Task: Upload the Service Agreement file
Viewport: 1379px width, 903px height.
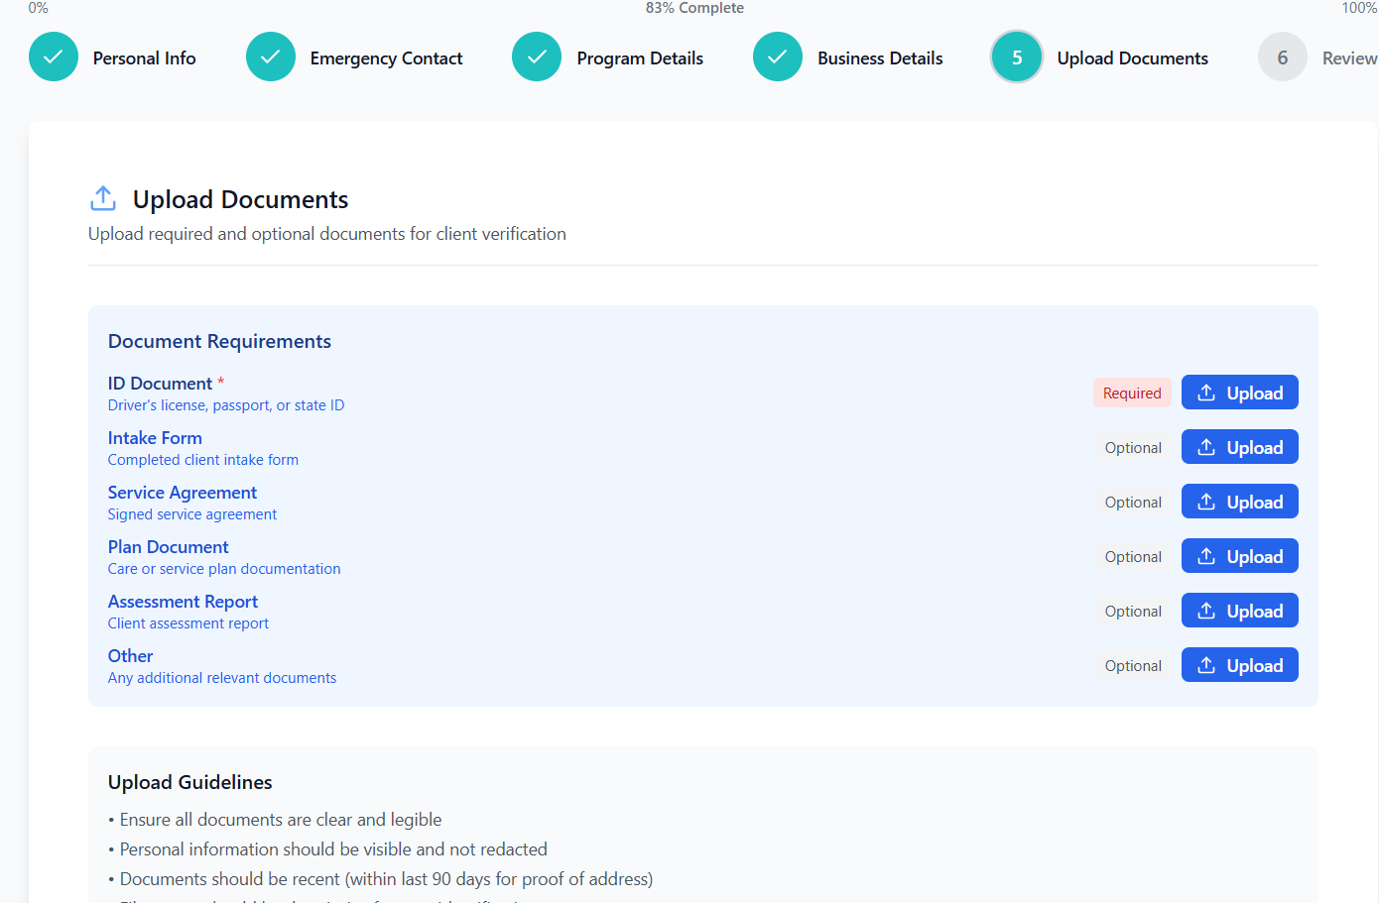Action: click(x=1239, y=501)
